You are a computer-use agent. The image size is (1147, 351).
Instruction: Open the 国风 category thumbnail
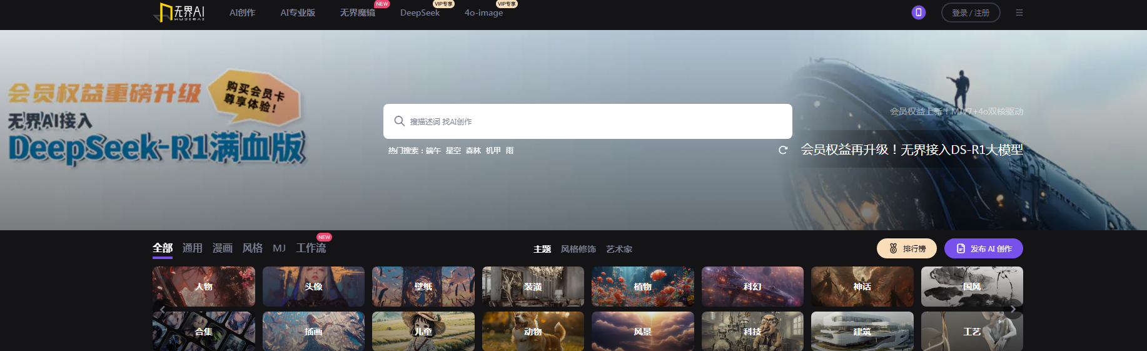click(x=971, y=287)
